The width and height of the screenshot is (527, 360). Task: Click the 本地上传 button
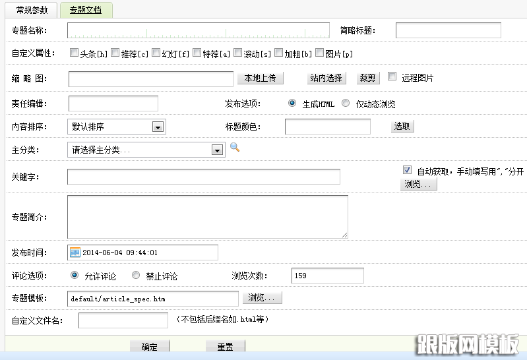tap(260, 78)
